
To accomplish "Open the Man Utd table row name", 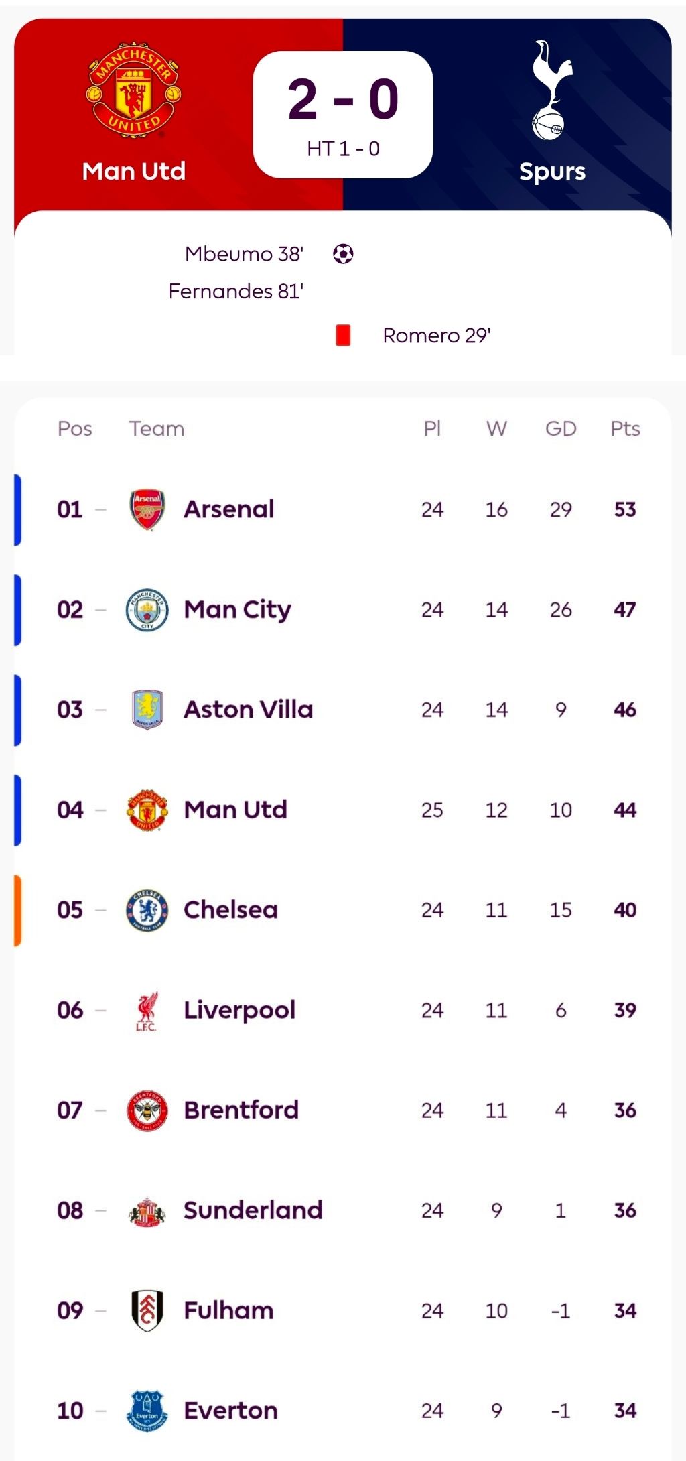I will [x=235, y=810].
